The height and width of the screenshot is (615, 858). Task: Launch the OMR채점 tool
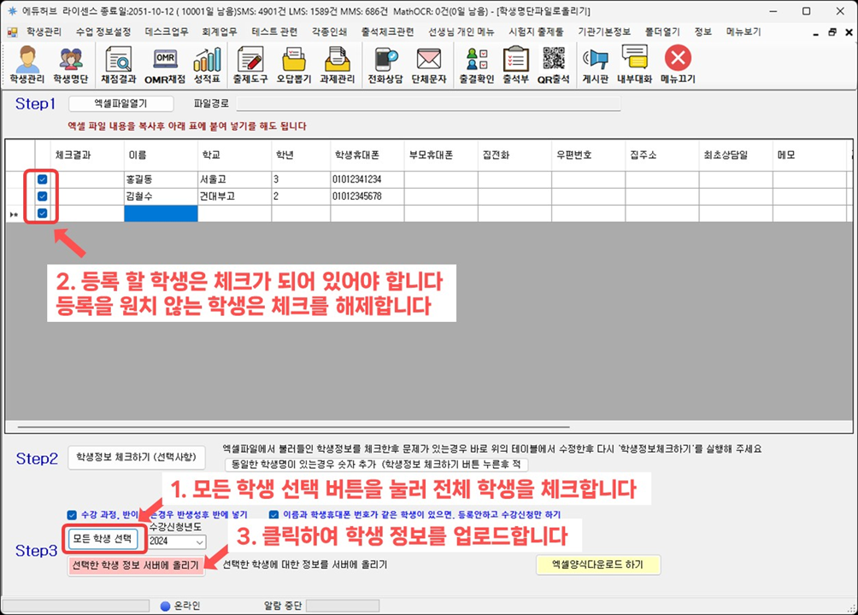coord(165,65)
